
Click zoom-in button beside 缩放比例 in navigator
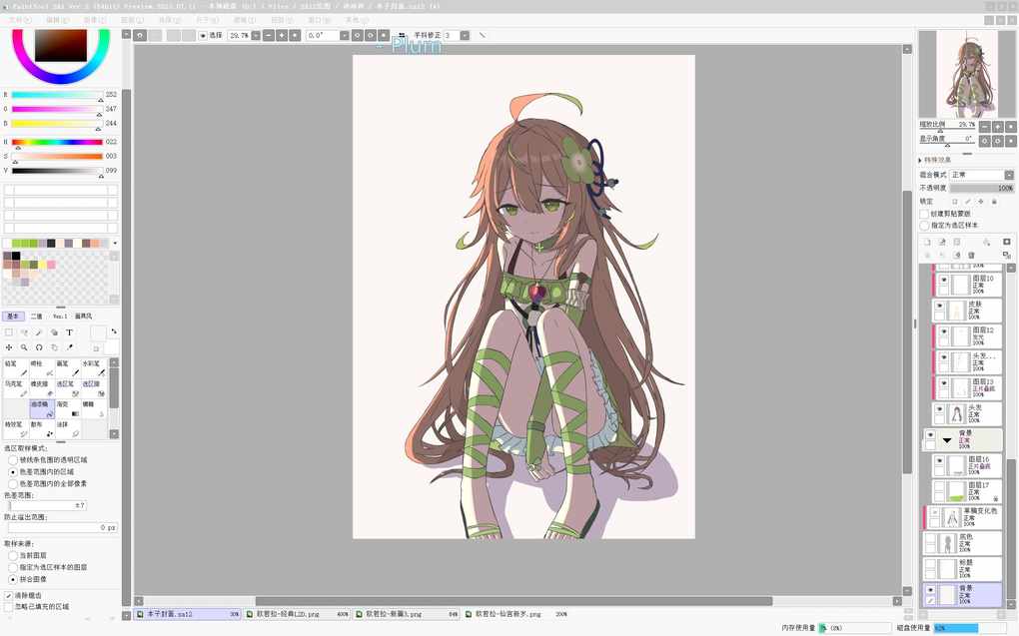(998, 126)
